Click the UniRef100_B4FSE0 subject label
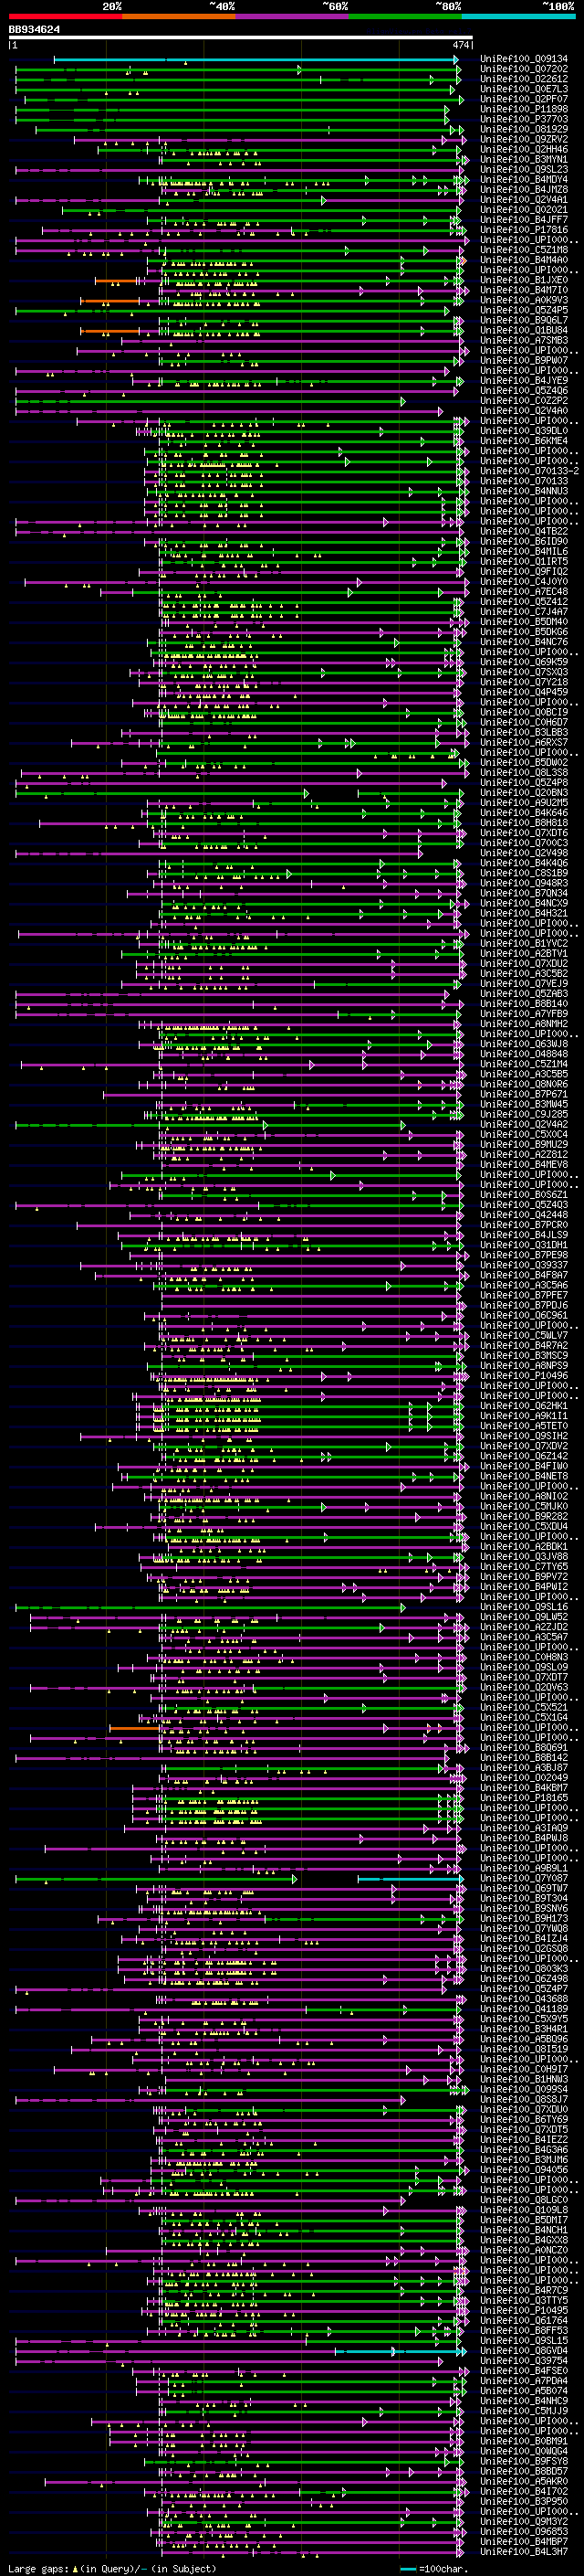 pos(524,2371)
